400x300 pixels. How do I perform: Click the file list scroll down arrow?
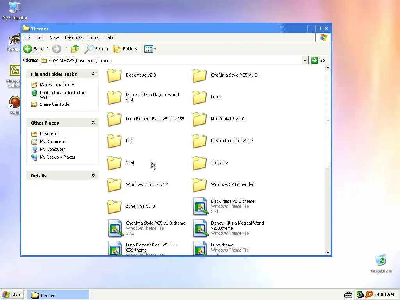click(x=328, y=252)
